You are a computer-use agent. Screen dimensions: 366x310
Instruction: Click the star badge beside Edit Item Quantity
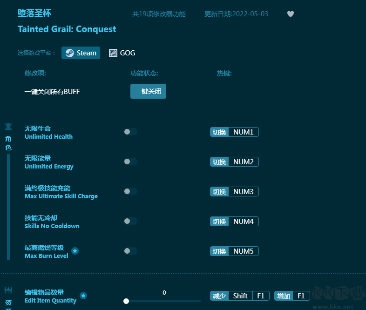click(x=83, y=296)
